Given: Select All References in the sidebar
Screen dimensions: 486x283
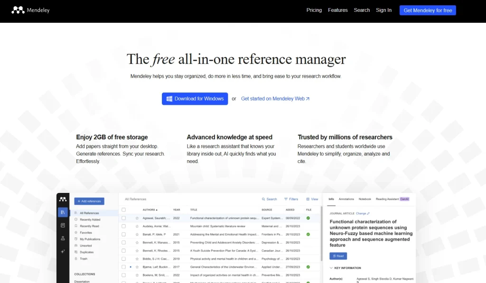Looking at the screenshot, I should click(x=89, y=213).
